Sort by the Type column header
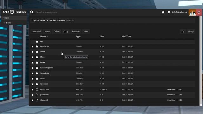Image resolution: width=203 pixels, height=114 pixels. click(78, 36)
